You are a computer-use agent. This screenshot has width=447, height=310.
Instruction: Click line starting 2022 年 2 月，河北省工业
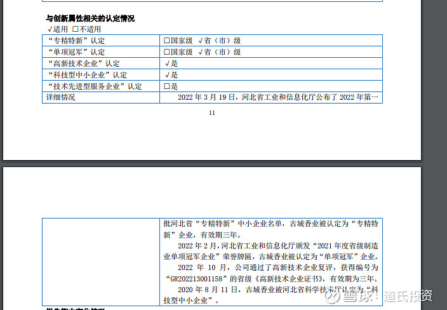278,246
